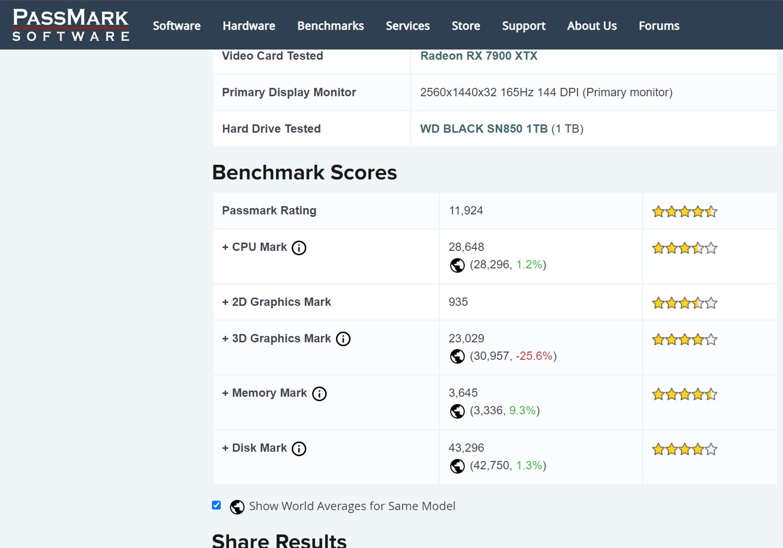The height and width of the screenshot is (548, 783).
Task: Click the Passmark Rating value 11,924
Action: pyautogui.click(x=466, y=211)
